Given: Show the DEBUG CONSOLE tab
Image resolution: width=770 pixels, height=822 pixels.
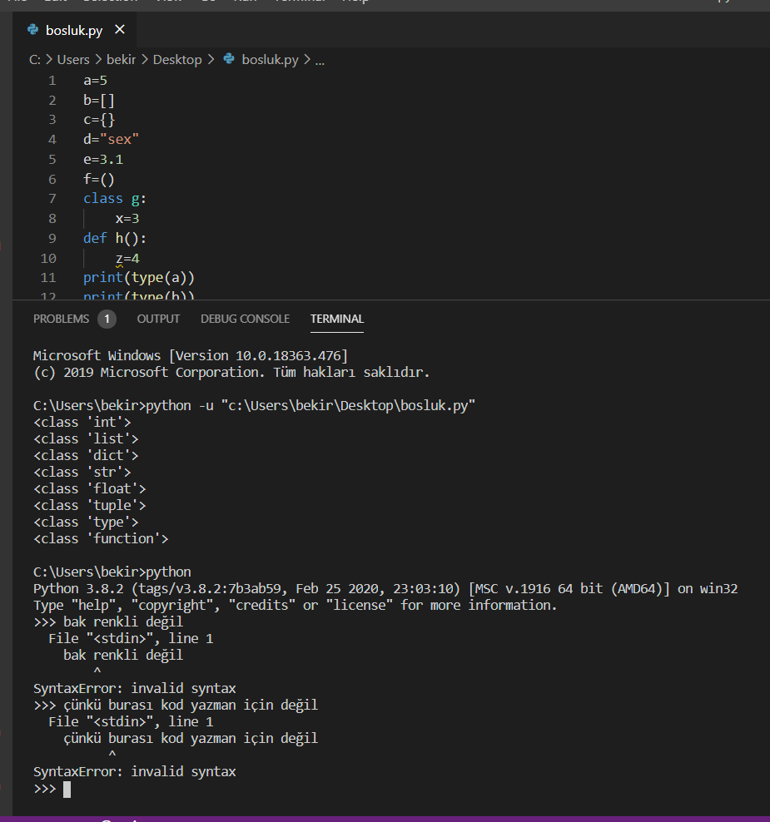Looking at the screenshot, I should coord(245,319).
